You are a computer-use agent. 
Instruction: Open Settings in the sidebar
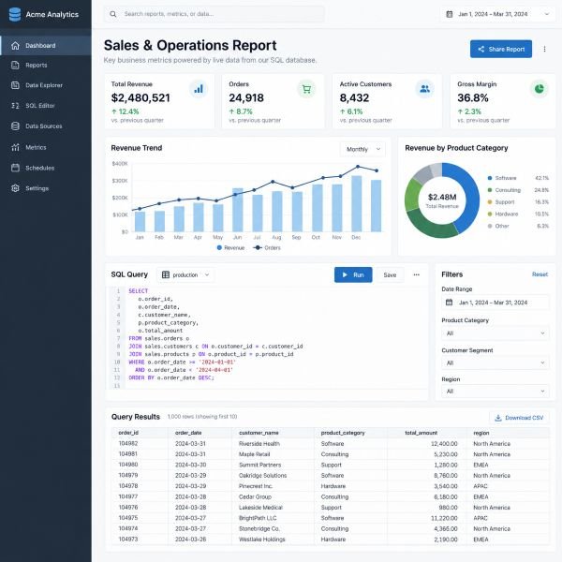pyautogui.click(x=46, y=188)
